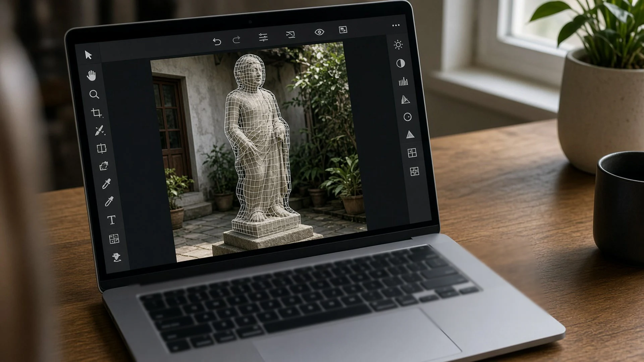Open the solid triangle sharpen adjustment
This screenshot has height=362, width=644.
coord(410,135)
